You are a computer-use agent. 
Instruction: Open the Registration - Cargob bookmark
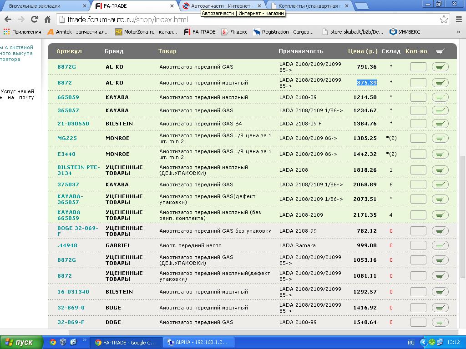point(284,32)
